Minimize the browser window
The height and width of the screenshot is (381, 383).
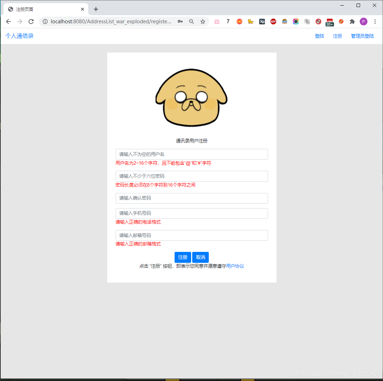342,5
